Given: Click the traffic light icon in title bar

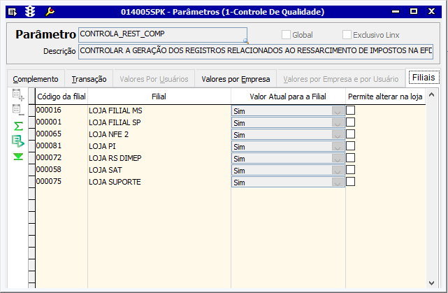Looking at the screenshot, I should (x=30, y=12).
